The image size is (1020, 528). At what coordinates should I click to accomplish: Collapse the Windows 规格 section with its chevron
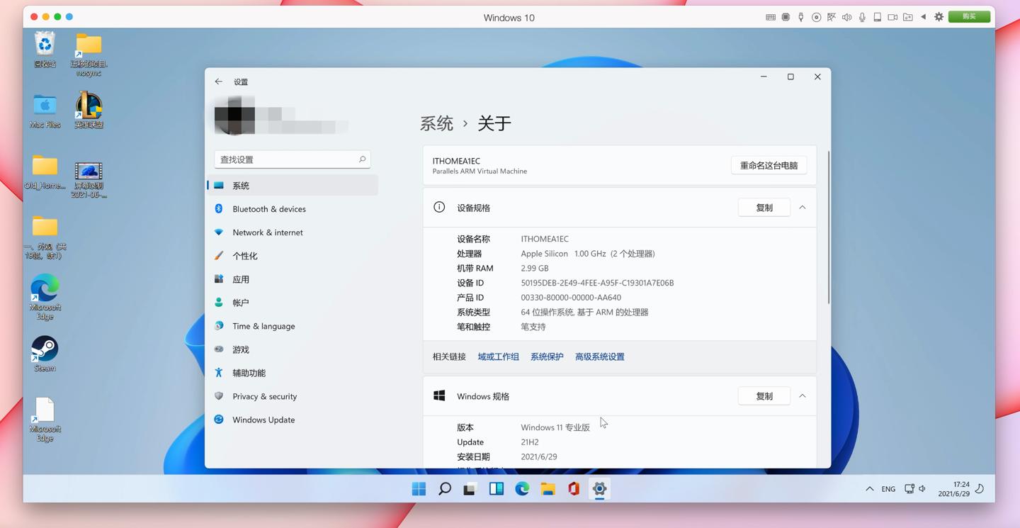802,396
